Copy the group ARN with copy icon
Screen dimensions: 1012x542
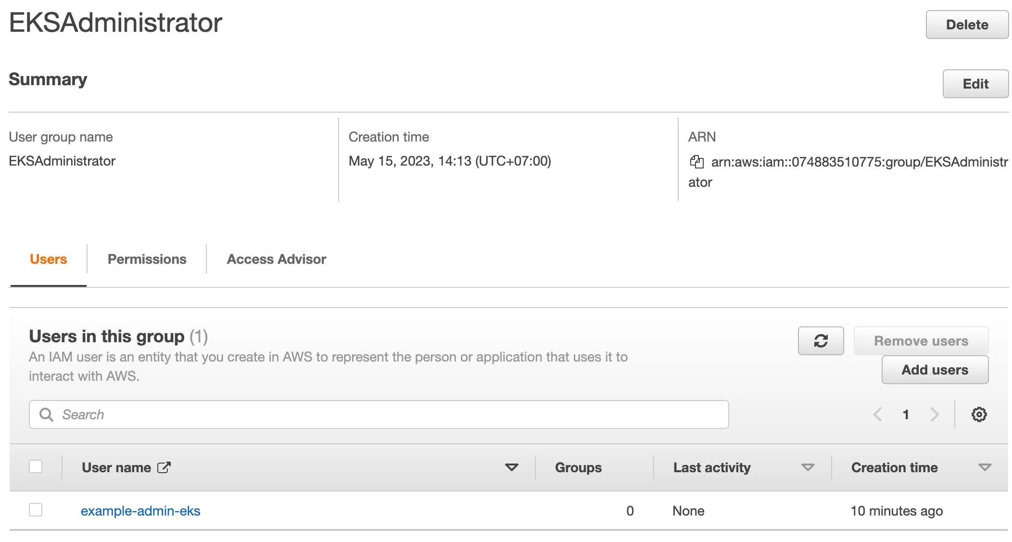[x=696, y=162]
